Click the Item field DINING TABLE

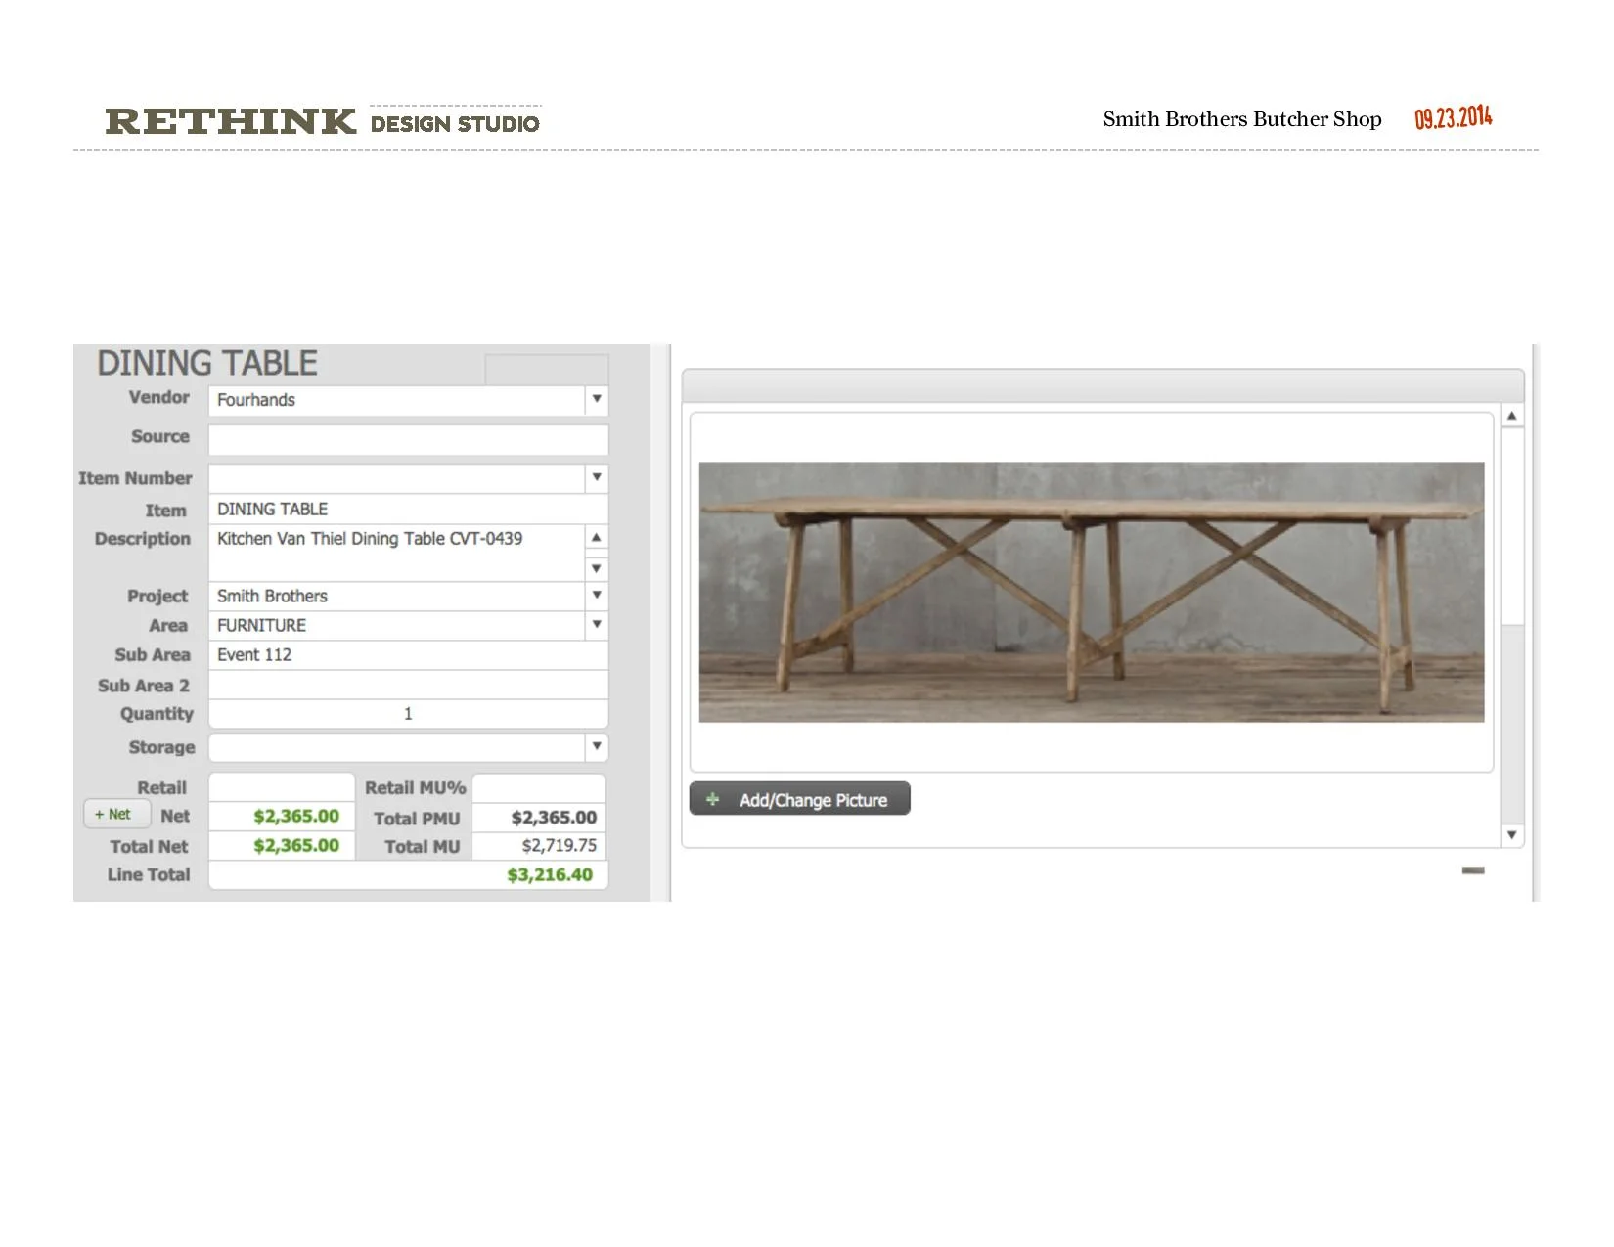(408, 509)
